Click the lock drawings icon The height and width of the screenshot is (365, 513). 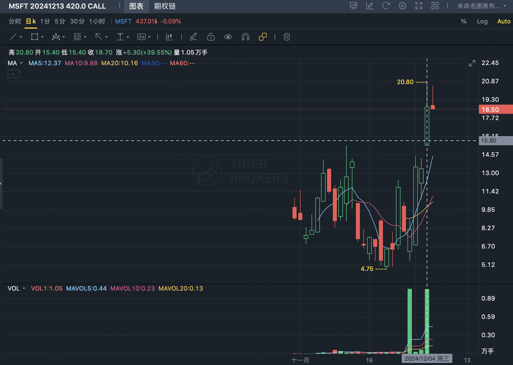coord(211,37)
